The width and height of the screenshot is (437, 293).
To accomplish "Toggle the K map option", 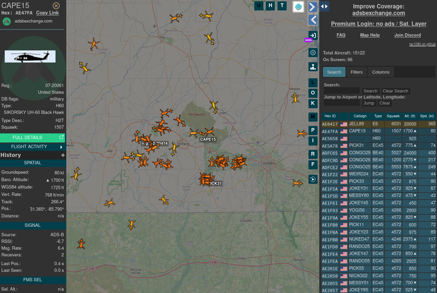I will point(313,103).
